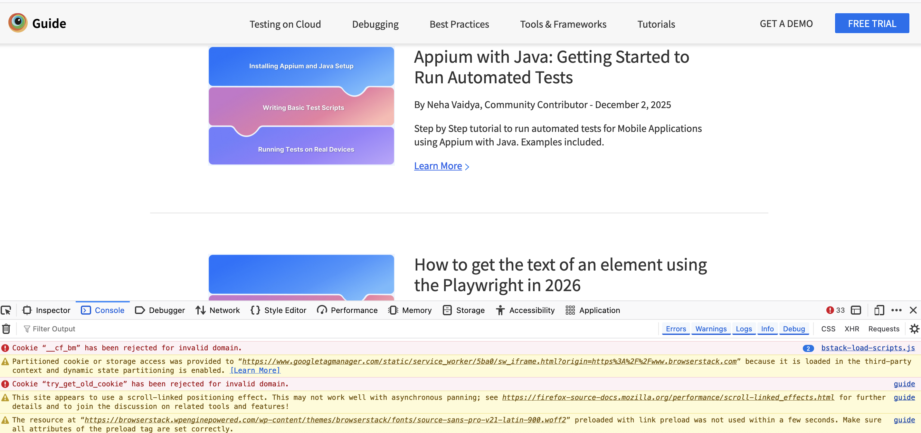The width and height of the screenshot is (921, 433).
Task: Select the element picker tool
Action: pyautogui.click(x=6, y=310)
